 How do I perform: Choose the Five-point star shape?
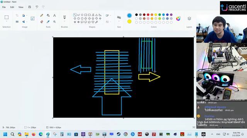pos(75,22)
